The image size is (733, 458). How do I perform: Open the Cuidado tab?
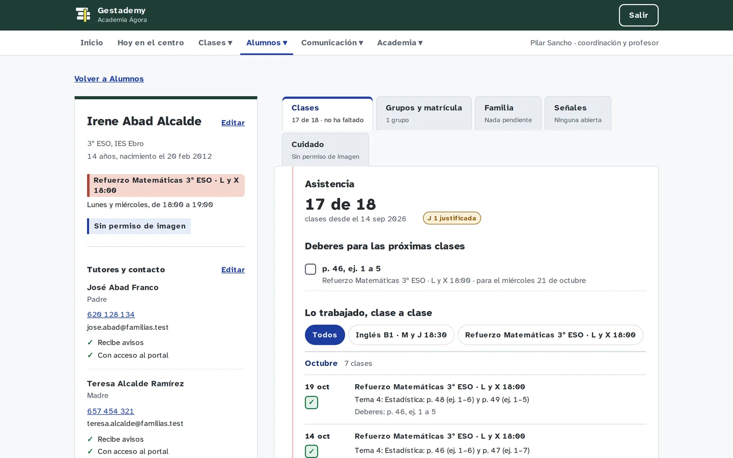325,150
